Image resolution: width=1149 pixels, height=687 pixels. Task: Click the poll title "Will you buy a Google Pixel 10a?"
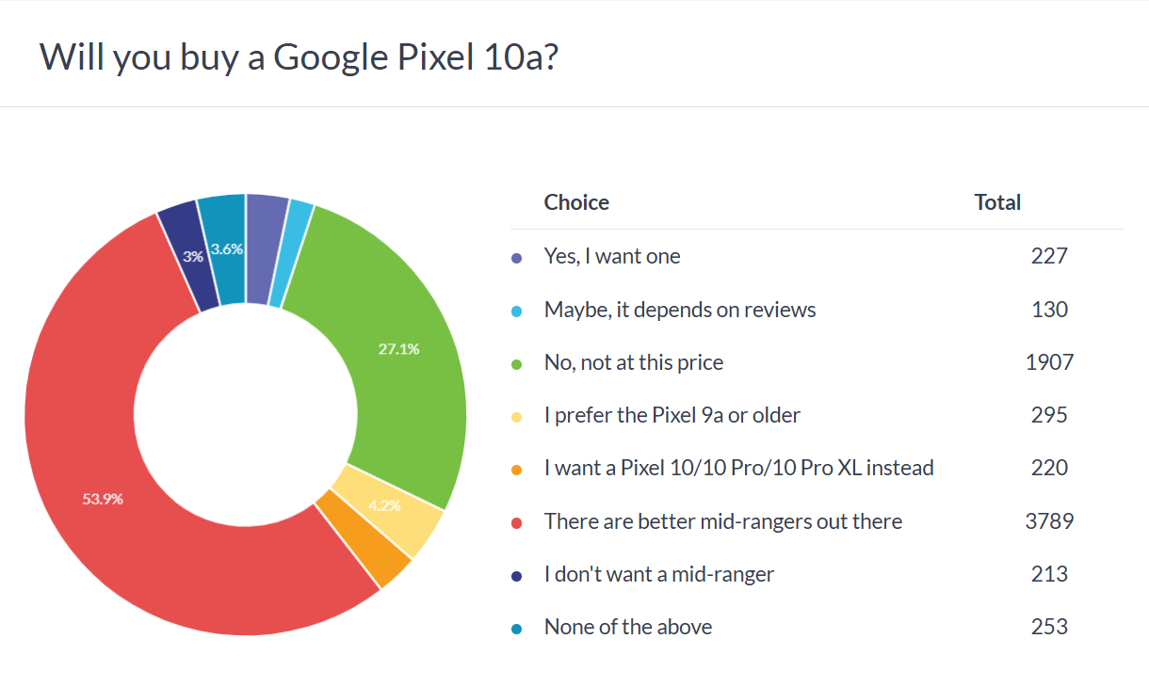tap(300, 57)
